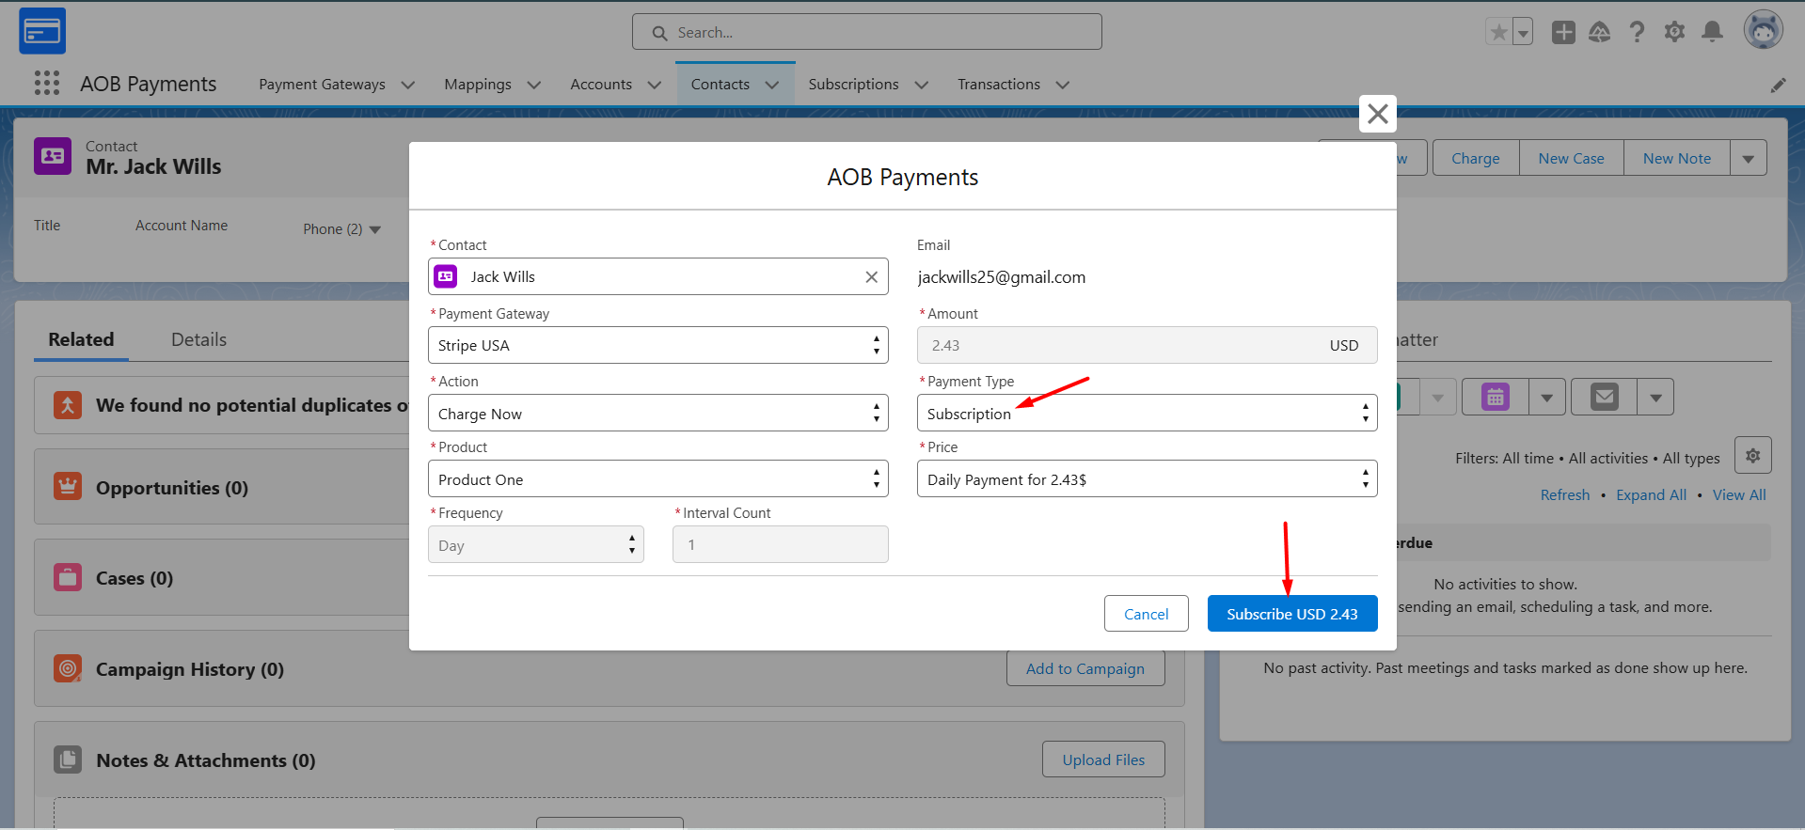Open the user profile avatar
Screen dimensions: 1805x830
point(1764,31)
